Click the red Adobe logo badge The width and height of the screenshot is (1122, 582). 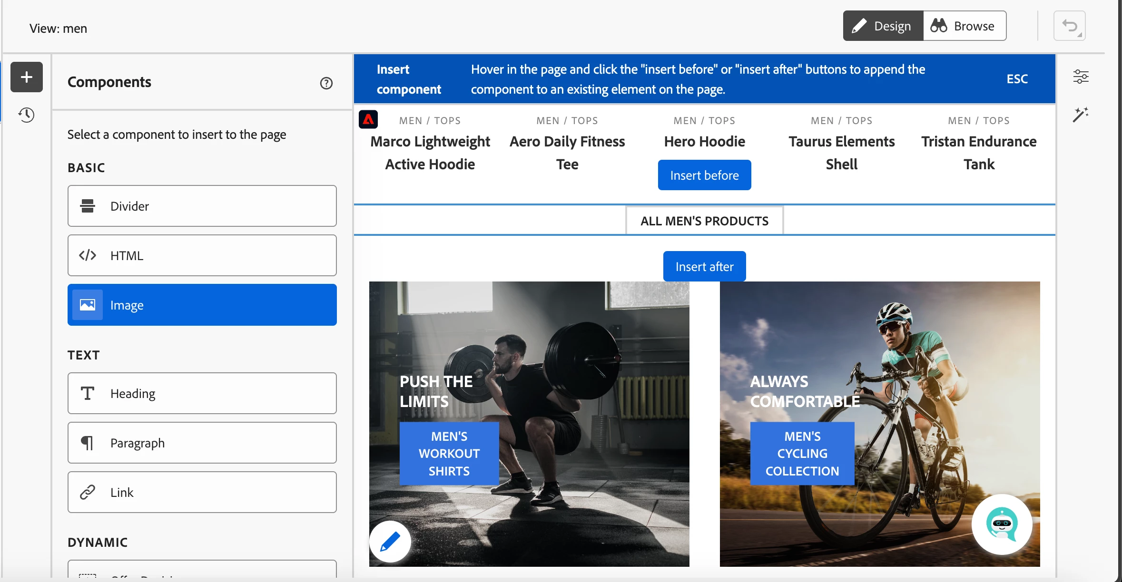pos(368,119)
